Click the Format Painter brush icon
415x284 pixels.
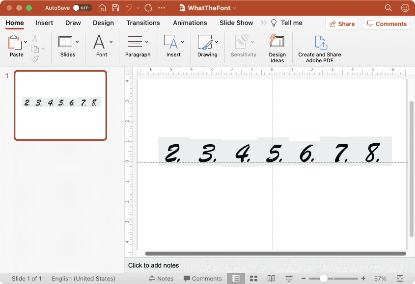click(x=35, y=59)
